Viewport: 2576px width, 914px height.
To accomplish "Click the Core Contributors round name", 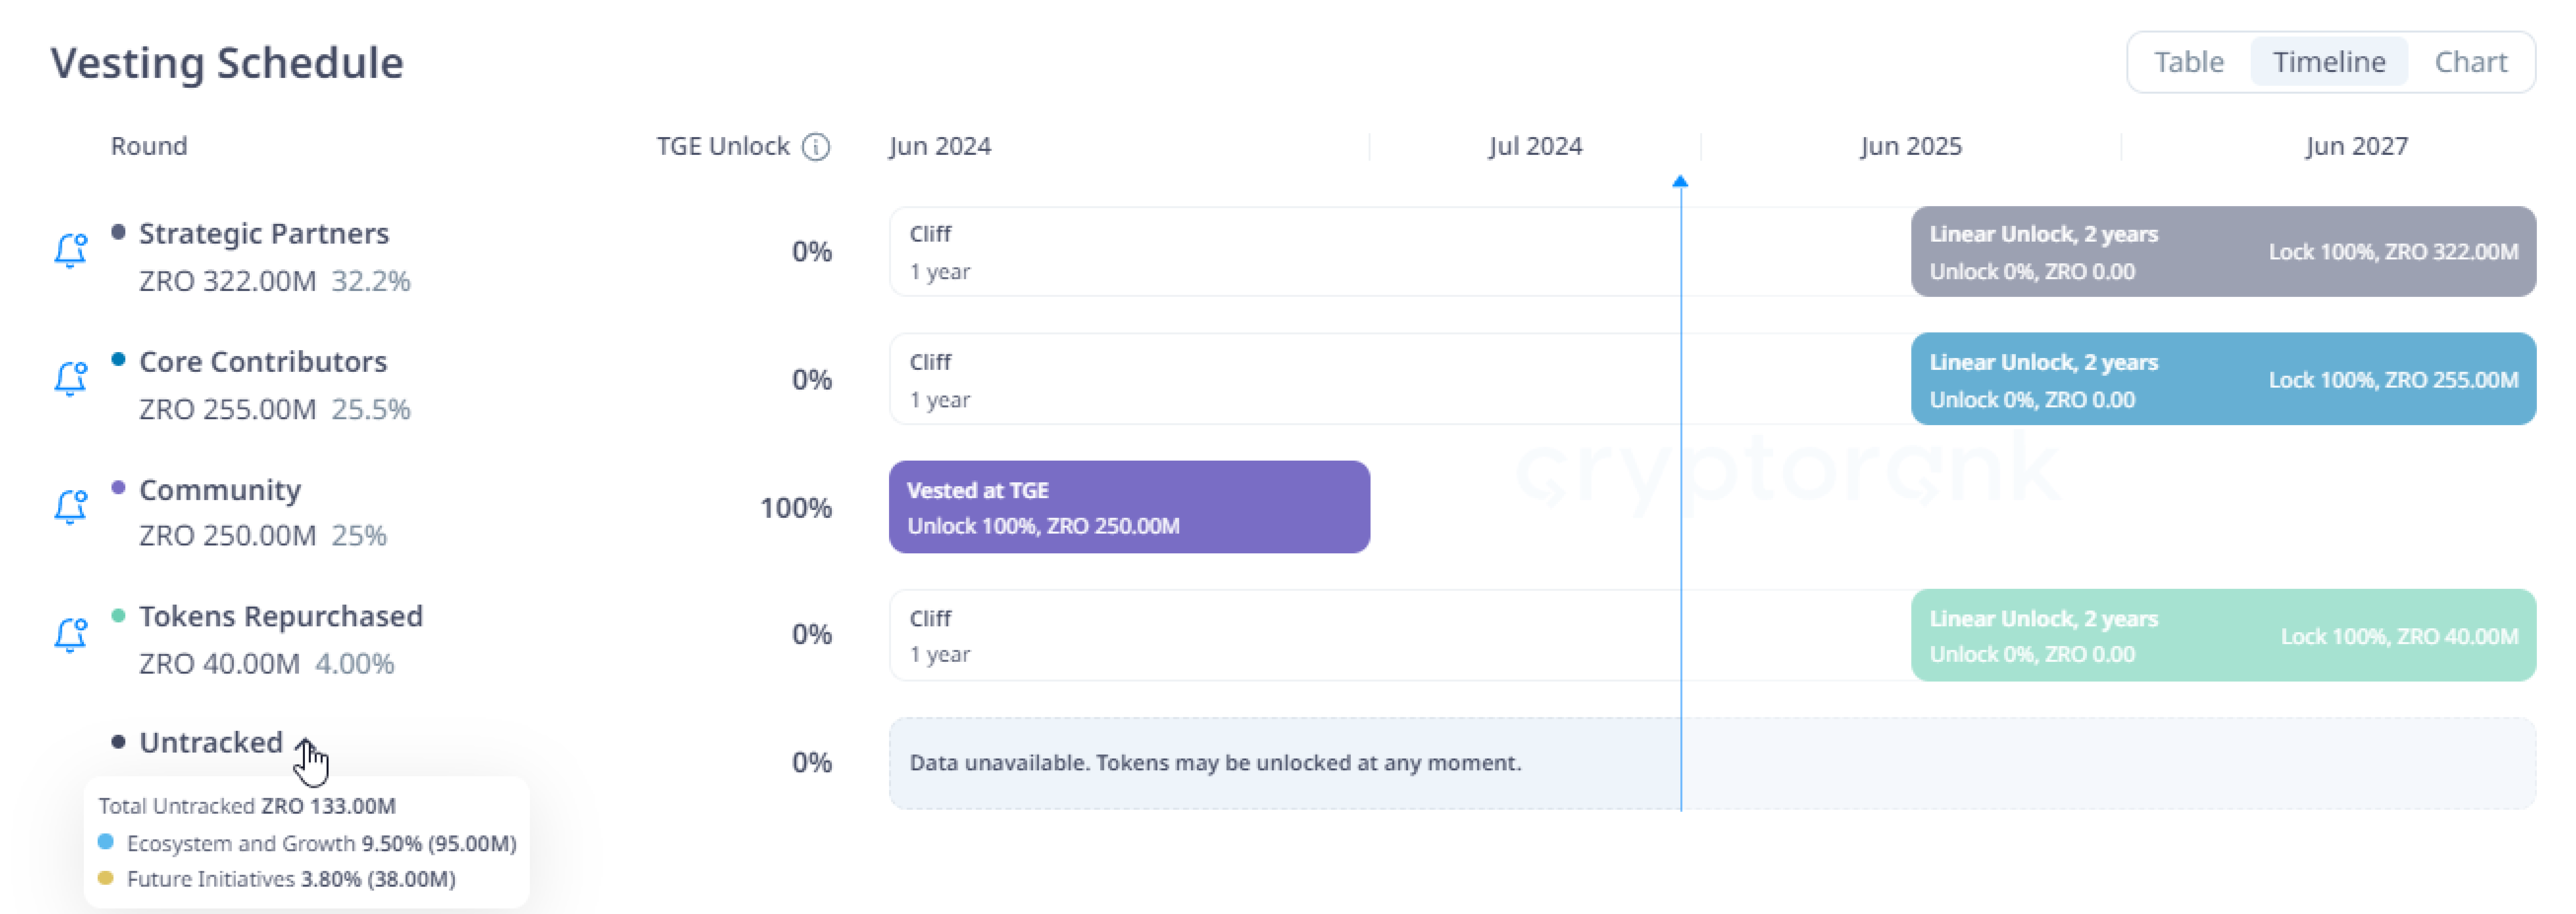I will tap(263, 361).
